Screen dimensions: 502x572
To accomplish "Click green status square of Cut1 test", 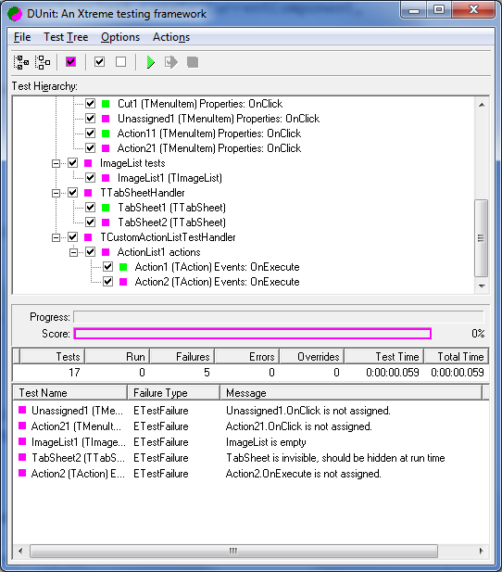I will [x=106, y=104].
